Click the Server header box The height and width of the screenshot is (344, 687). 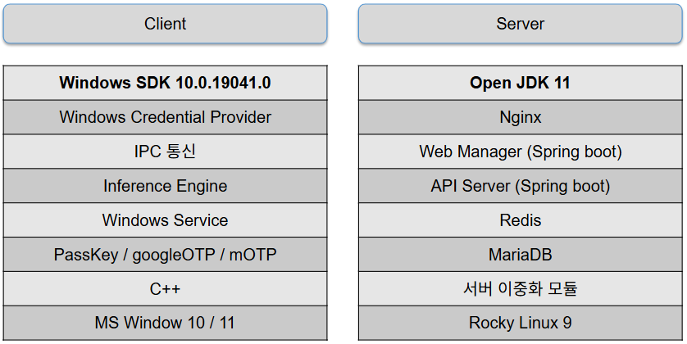[x=520, y=24]
